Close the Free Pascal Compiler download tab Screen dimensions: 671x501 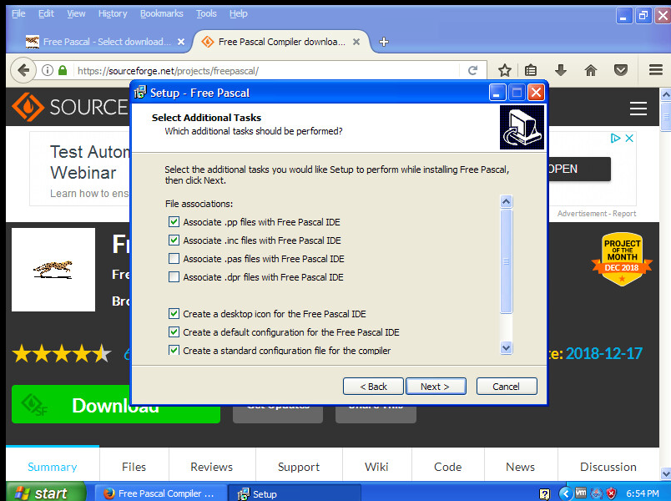coord(356,42)
